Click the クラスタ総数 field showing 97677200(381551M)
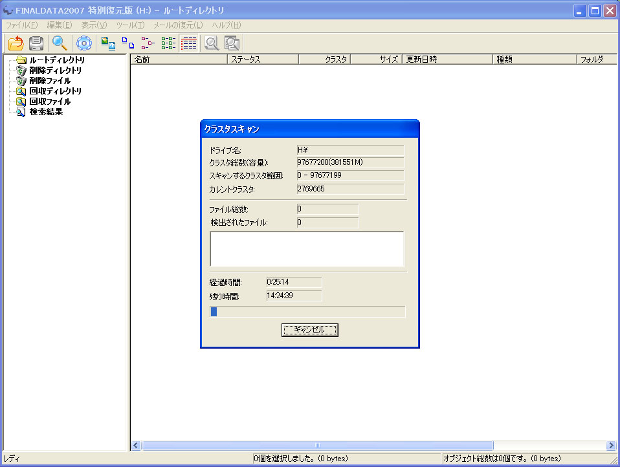 350,162
